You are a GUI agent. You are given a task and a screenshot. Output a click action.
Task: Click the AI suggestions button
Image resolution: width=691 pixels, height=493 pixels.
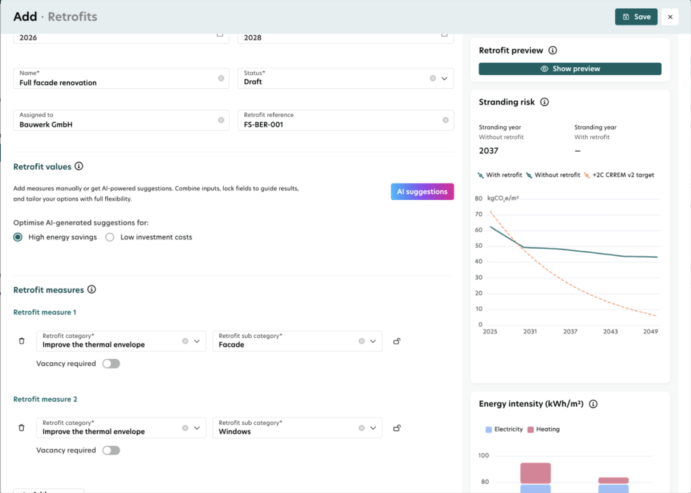422,191
